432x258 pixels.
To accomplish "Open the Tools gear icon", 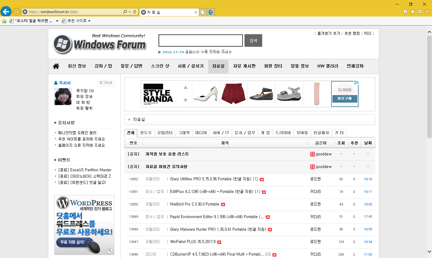I will pos(420,11).
